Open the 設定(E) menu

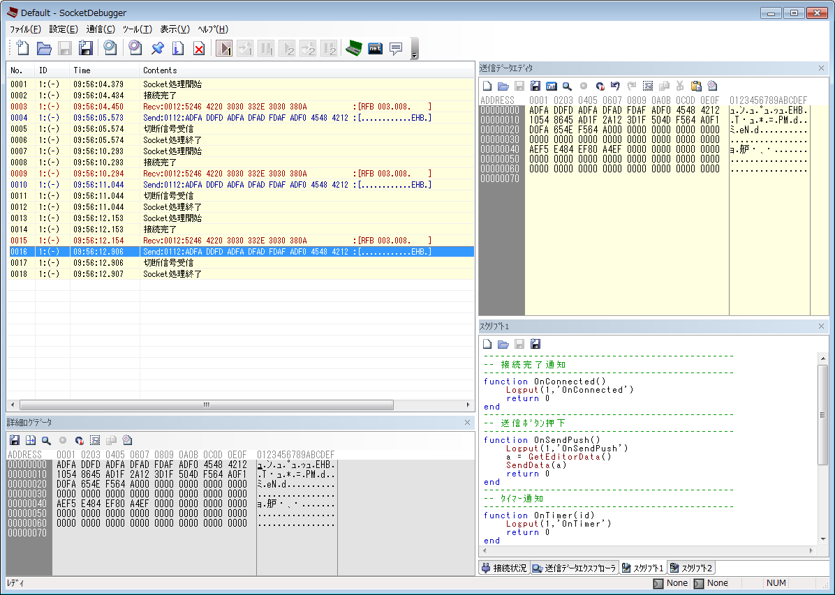pos(64,29)
